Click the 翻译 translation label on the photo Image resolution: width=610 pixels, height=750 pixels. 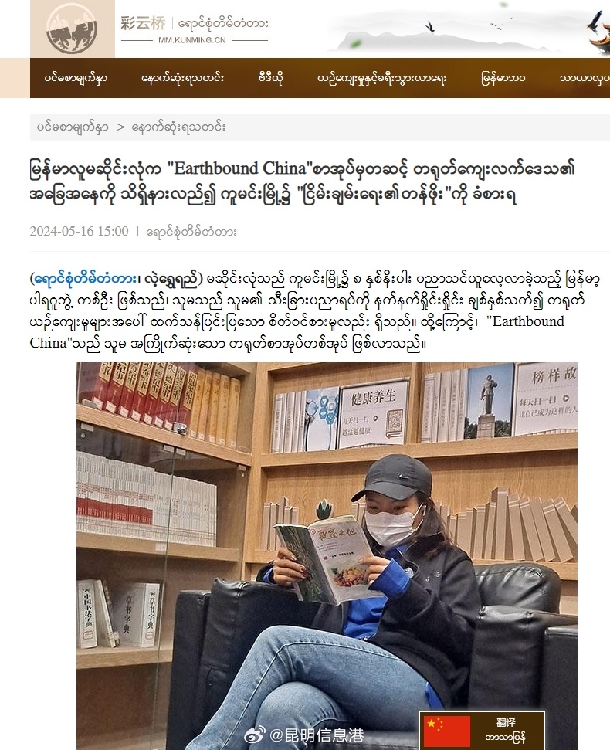pyautogui.click(x=506, y=723)
